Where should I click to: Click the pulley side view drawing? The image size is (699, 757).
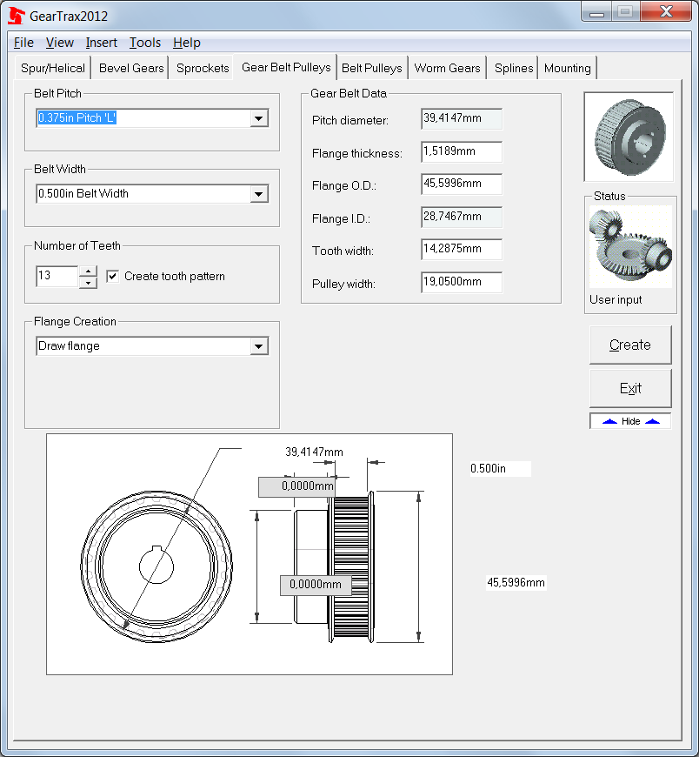(335, 566)
